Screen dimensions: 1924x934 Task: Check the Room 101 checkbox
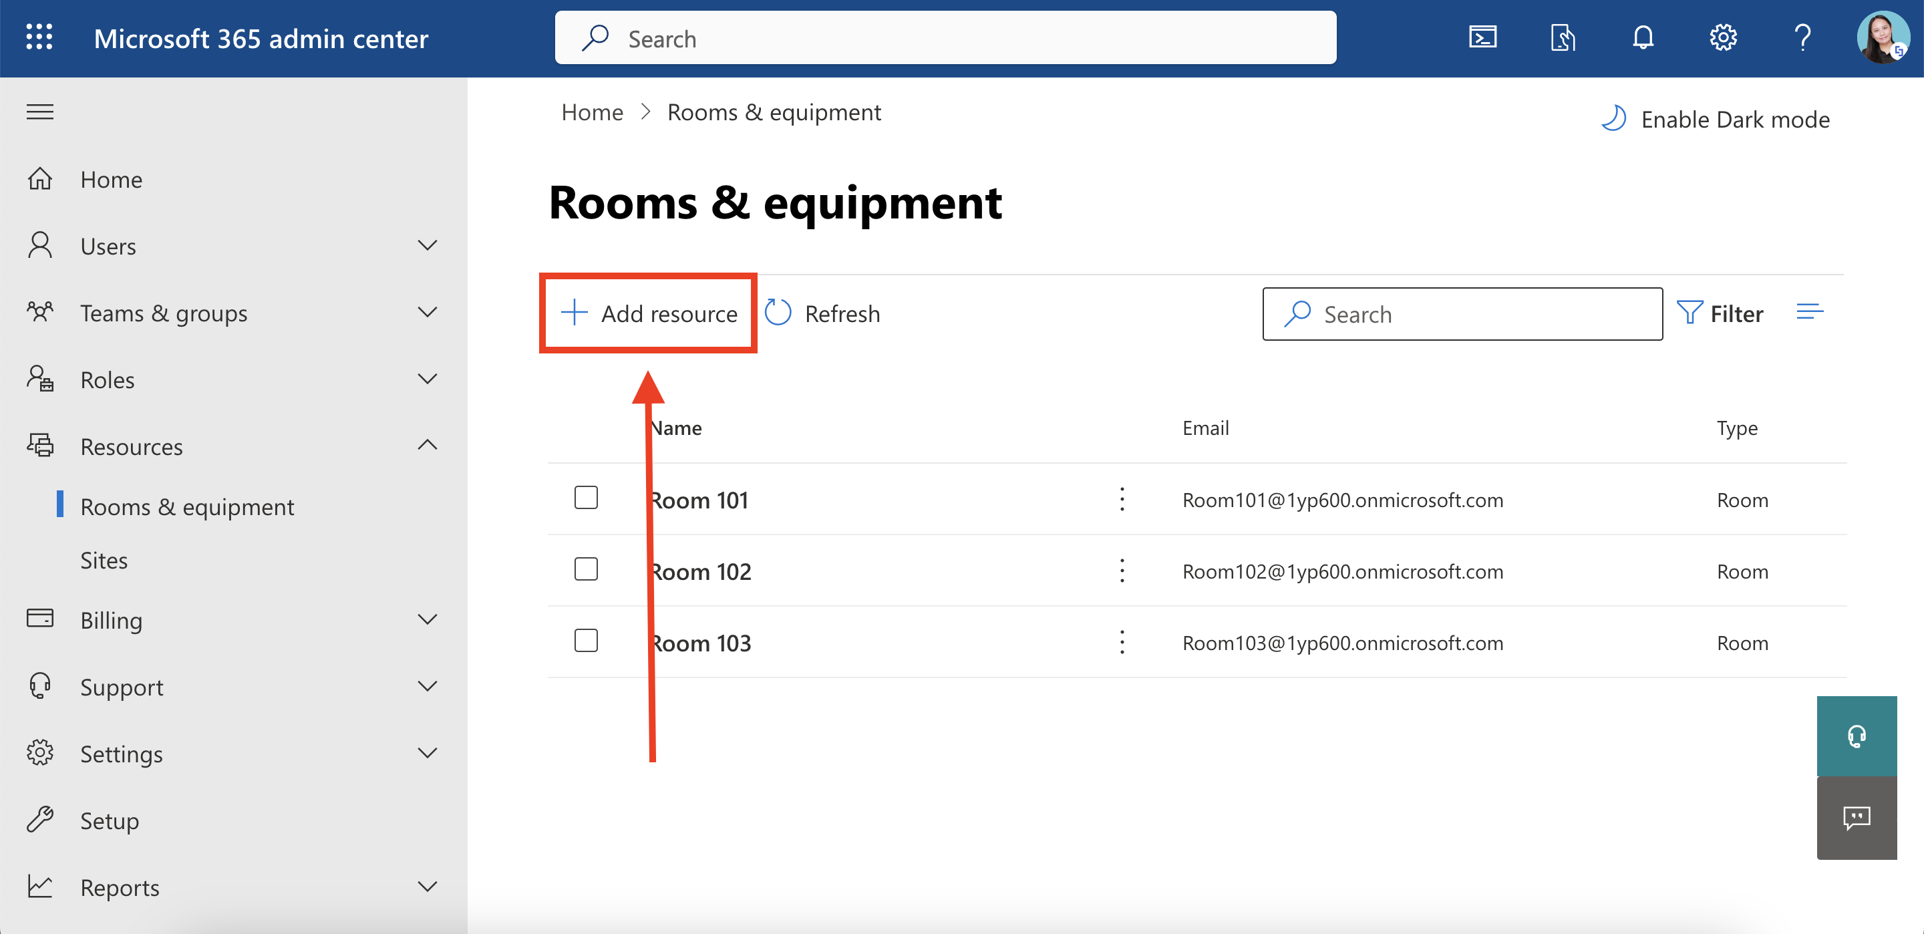586,498
